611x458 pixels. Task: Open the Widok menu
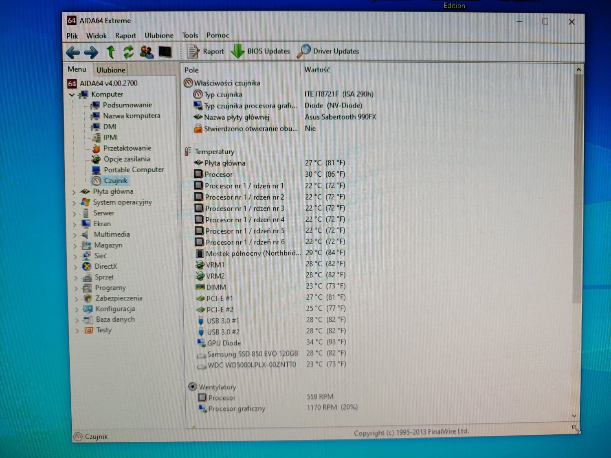coord(96,36)
